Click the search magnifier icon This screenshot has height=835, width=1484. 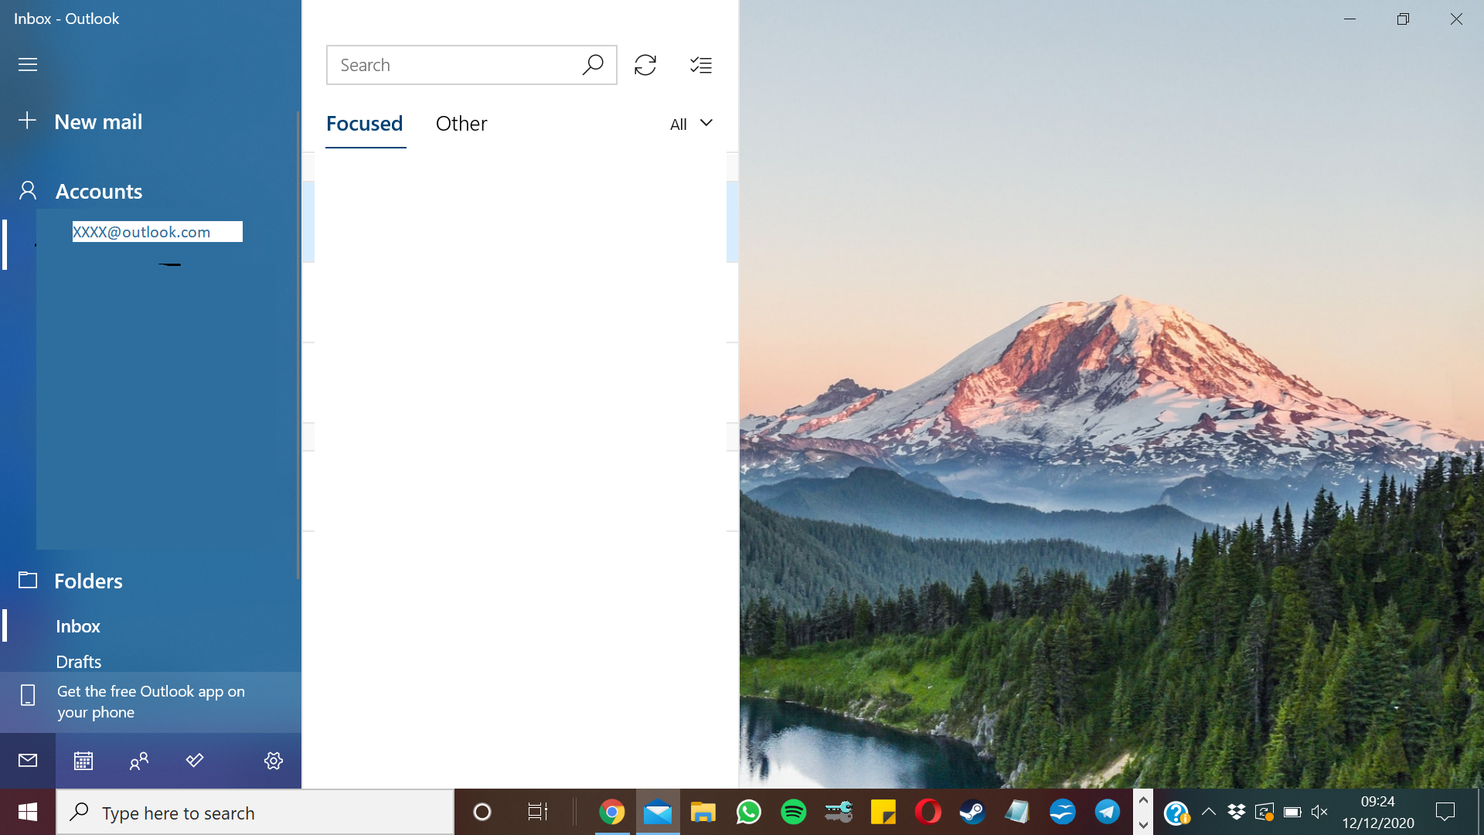(x=592, y=65)
